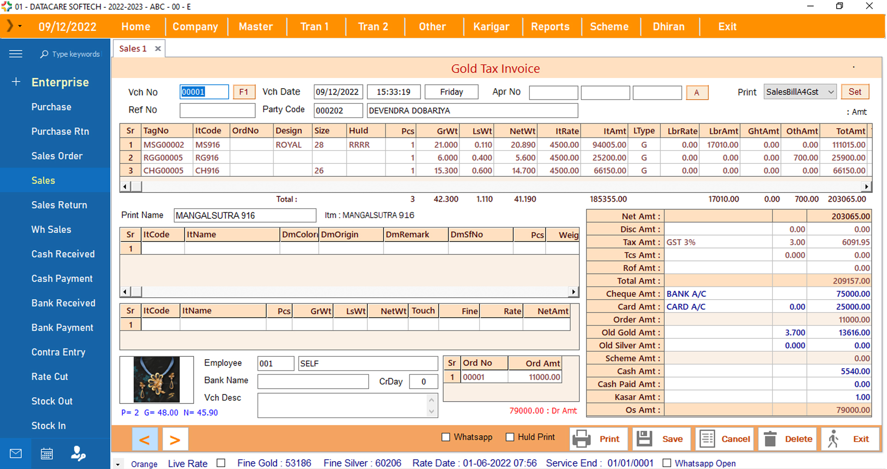Toggle the Live Rate checkbox
This screenshot has width=887, height=469.
[x=221, y=463]
